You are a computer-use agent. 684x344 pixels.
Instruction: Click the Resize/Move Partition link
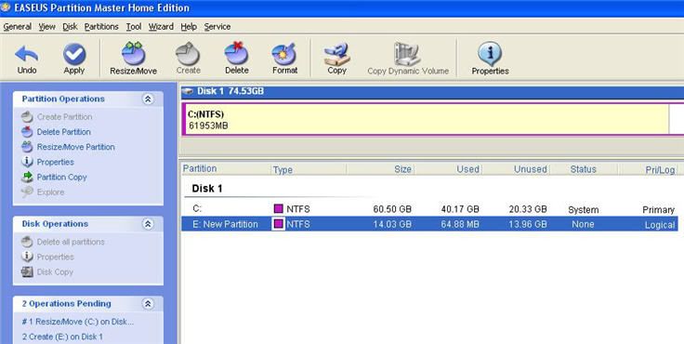click(75, 147)
